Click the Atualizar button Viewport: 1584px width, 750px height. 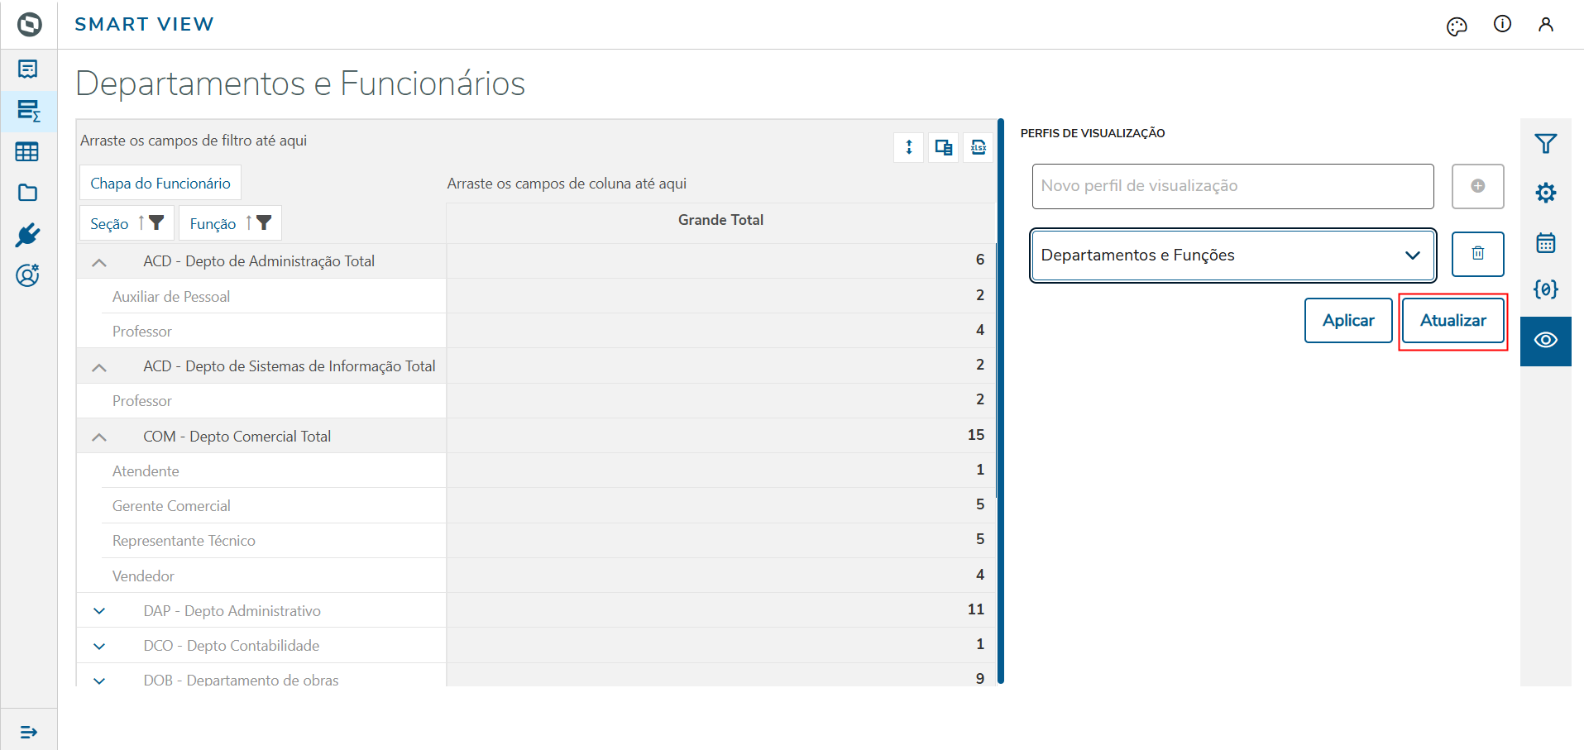[1452, 320]
